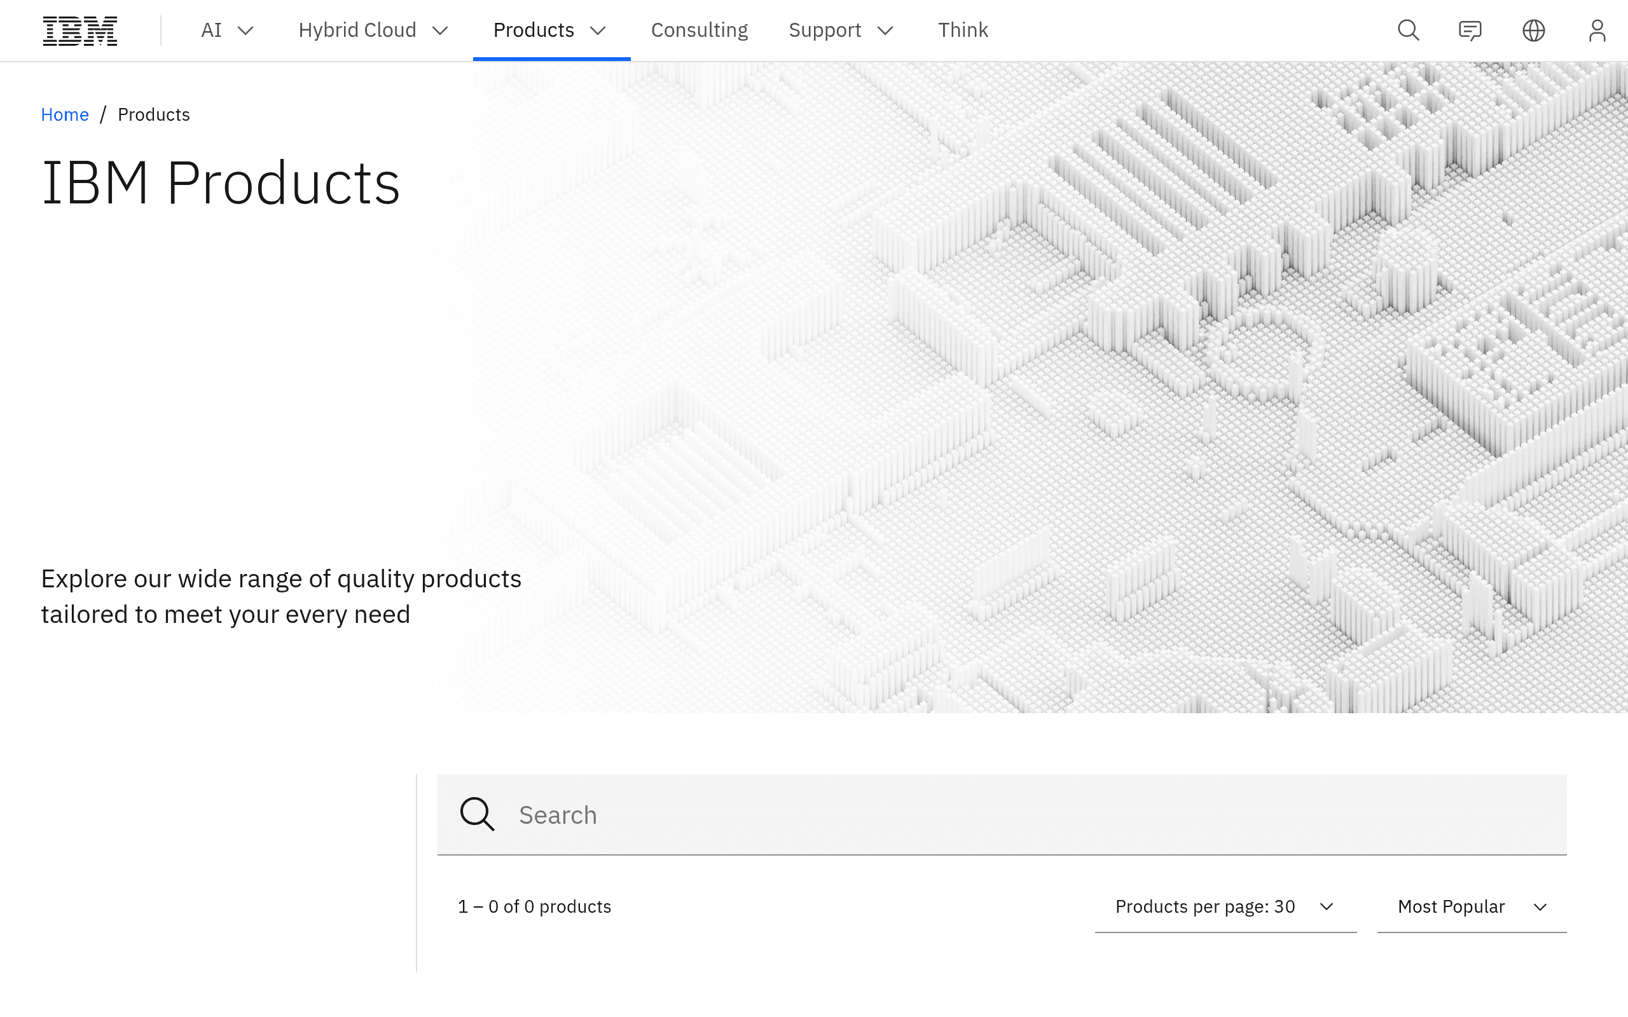Click the Products breadcrumb text
1628x1017 pixels.
pyautogui.click(x=153, y=115)
